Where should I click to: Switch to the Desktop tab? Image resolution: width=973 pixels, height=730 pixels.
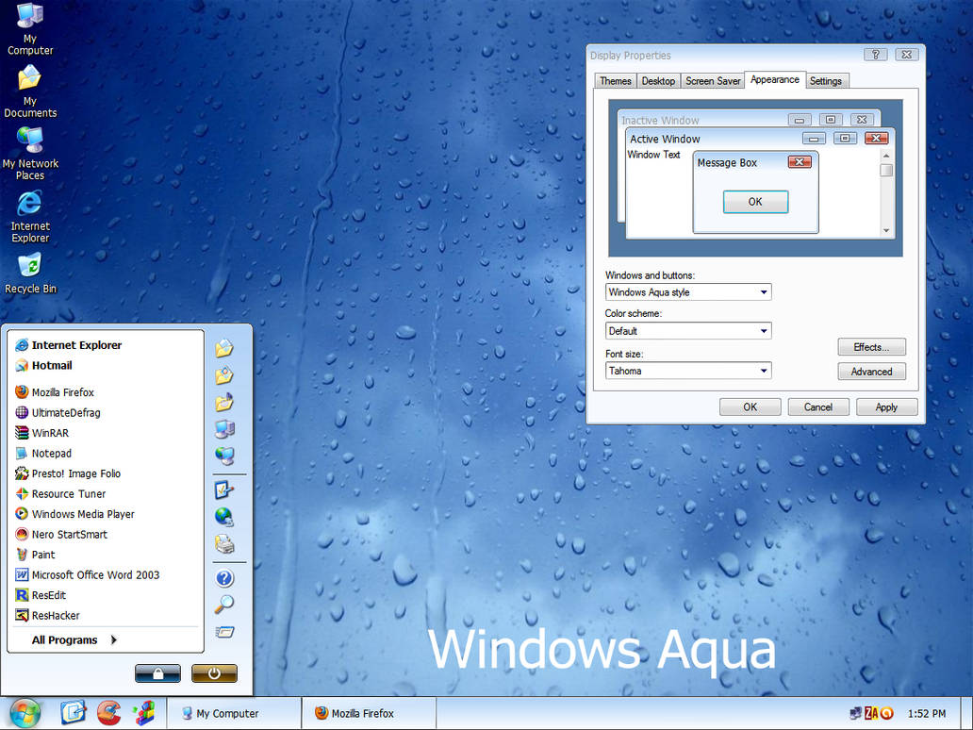click(658, 81)
